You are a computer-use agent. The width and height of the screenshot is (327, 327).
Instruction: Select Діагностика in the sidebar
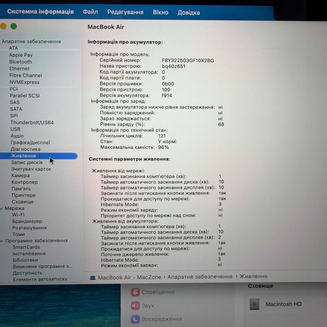click(25, 149)
